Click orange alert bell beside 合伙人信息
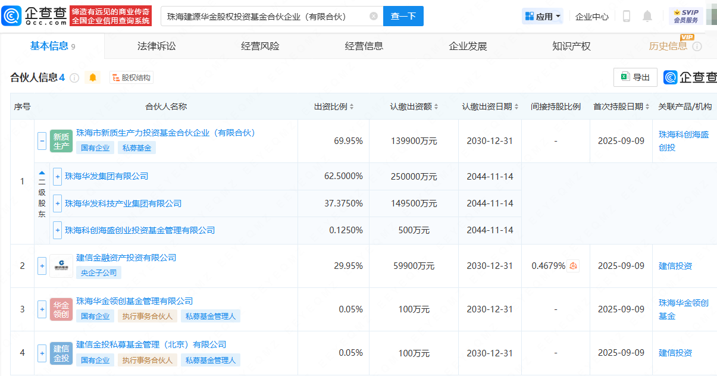Image resolution: width=717 pixels, height=376 pixels. [x=93, y=77]
